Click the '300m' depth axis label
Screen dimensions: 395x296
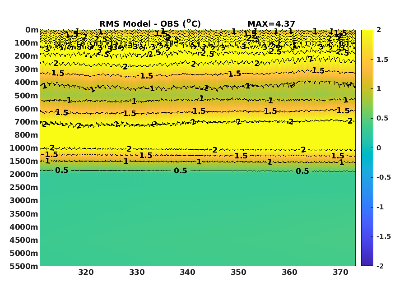click(27, 69)
